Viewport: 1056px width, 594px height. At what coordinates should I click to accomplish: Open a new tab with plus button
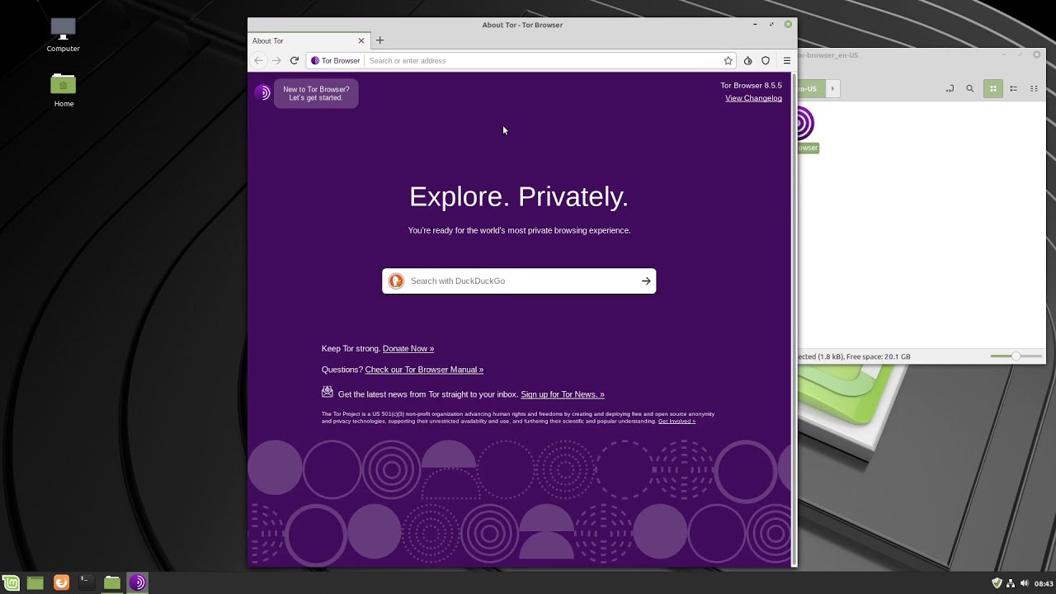[380, 40]
